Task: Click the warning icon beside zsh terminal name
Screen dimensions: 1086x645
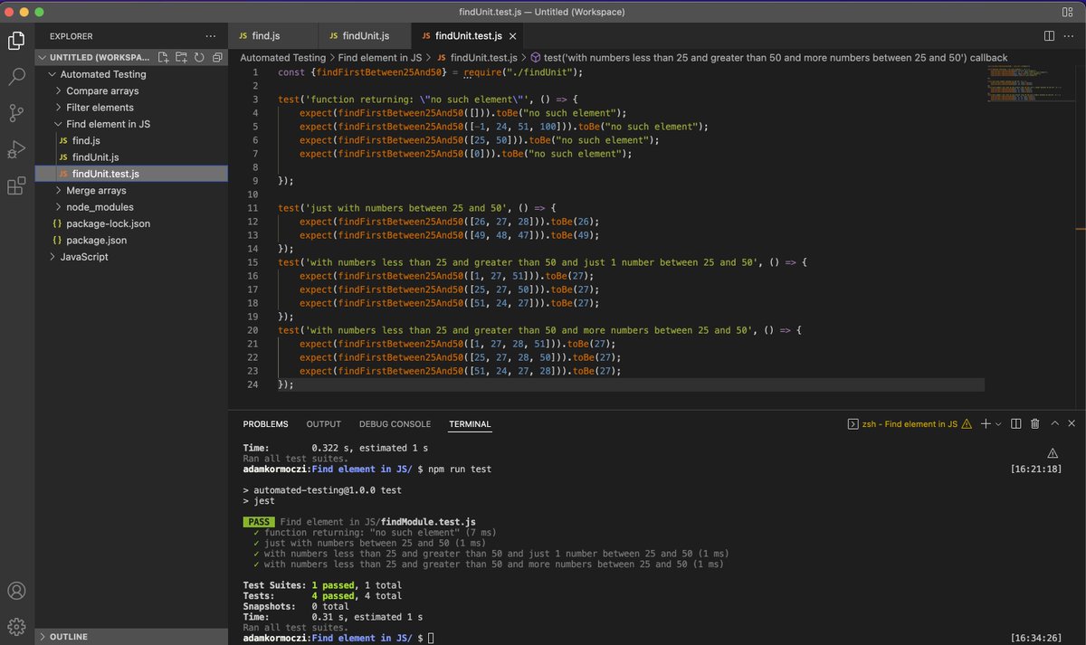Action: point(967,423)
